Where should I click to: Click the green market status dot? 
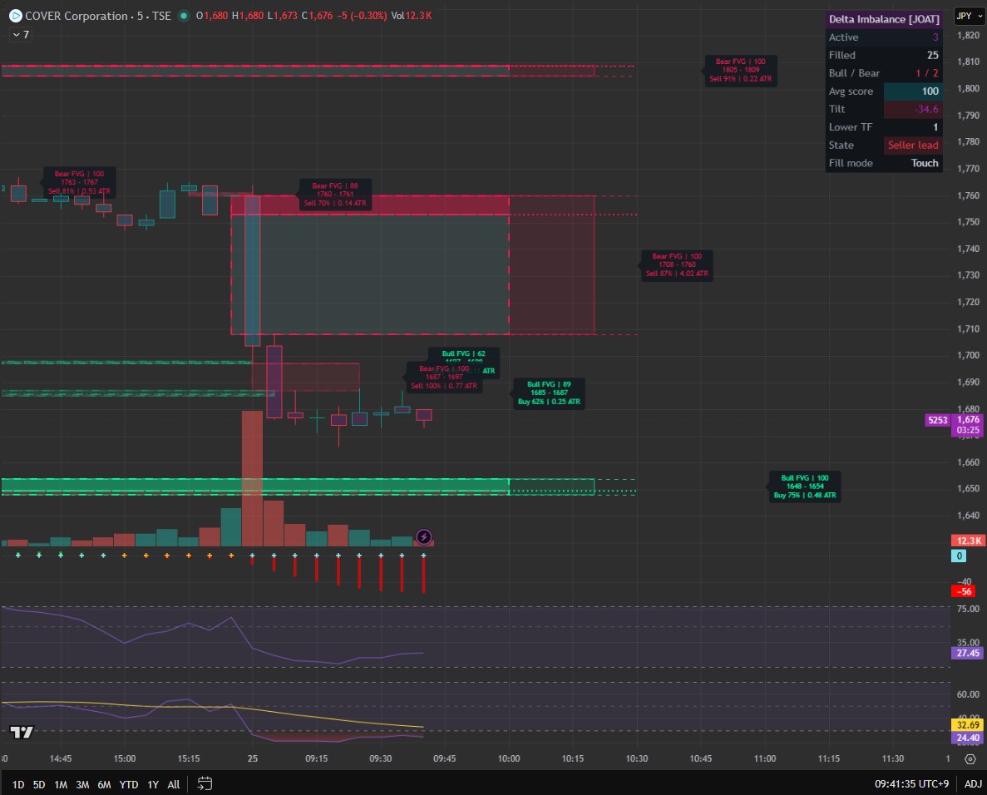[x=183, y=16]
